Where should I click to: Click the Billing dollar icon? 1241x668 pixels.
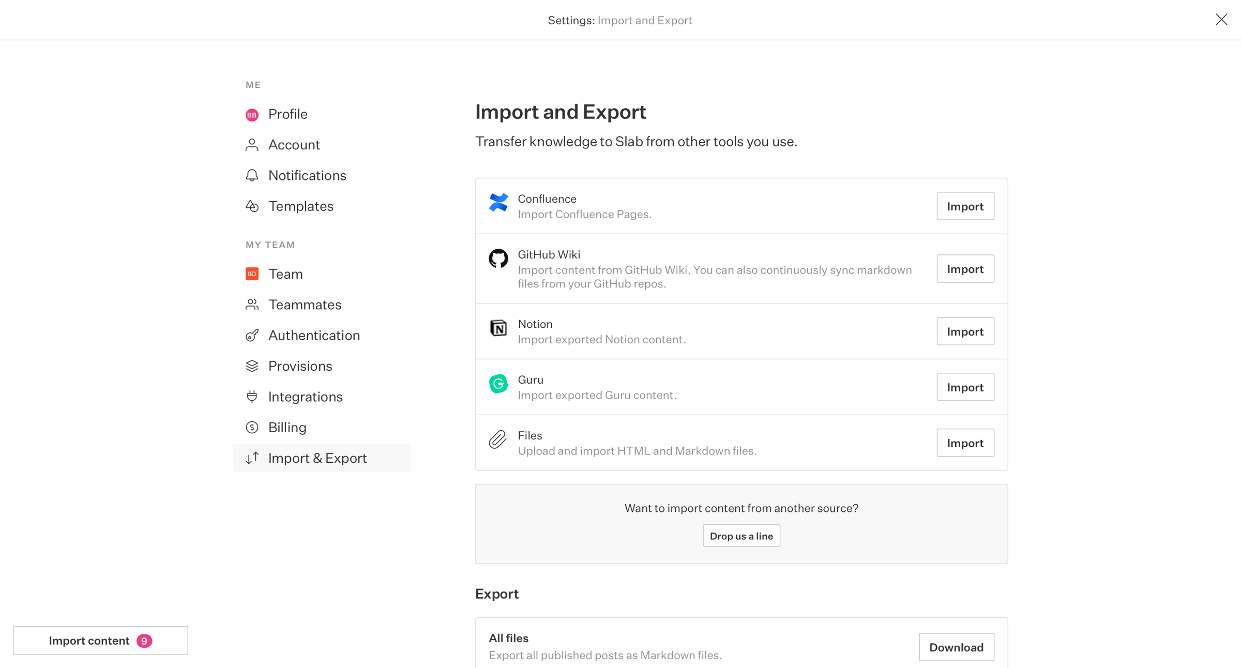(252, 427)
